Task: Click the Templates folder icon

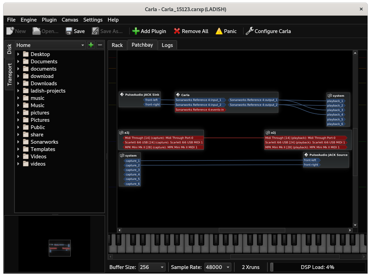Action: [26, 149]
